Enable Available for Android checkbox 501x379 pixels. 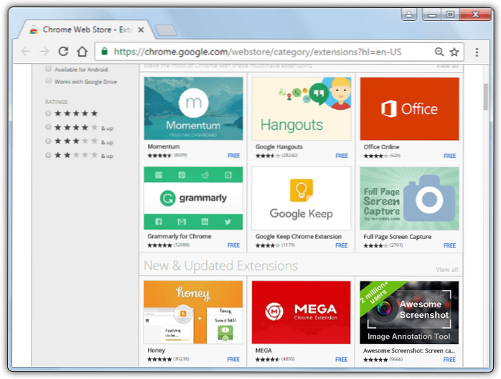(49, 70)
